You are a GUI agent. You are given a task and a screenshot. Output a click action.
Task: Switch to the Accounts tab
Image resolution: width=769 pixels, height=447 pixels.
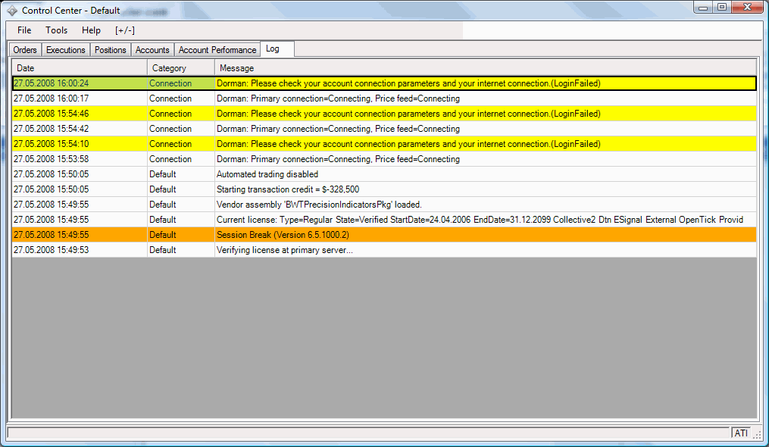(152, 50)
